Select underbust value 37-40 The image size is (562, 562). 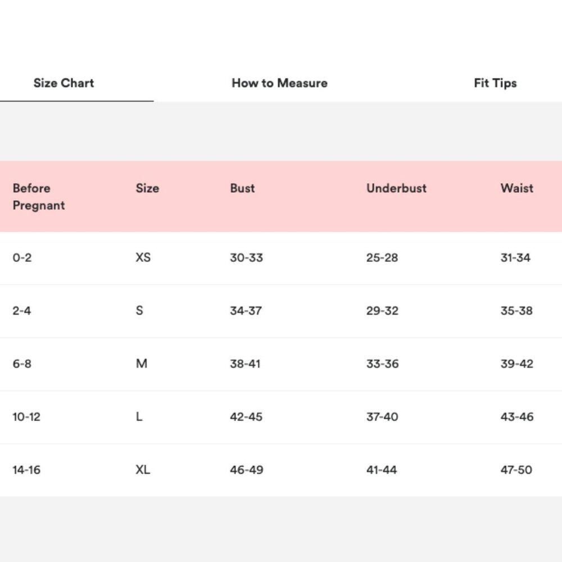click(382, 417)
